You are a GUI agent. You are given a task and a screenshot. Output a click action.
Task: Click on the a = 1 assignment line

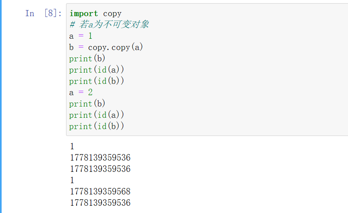click(81, 36)
